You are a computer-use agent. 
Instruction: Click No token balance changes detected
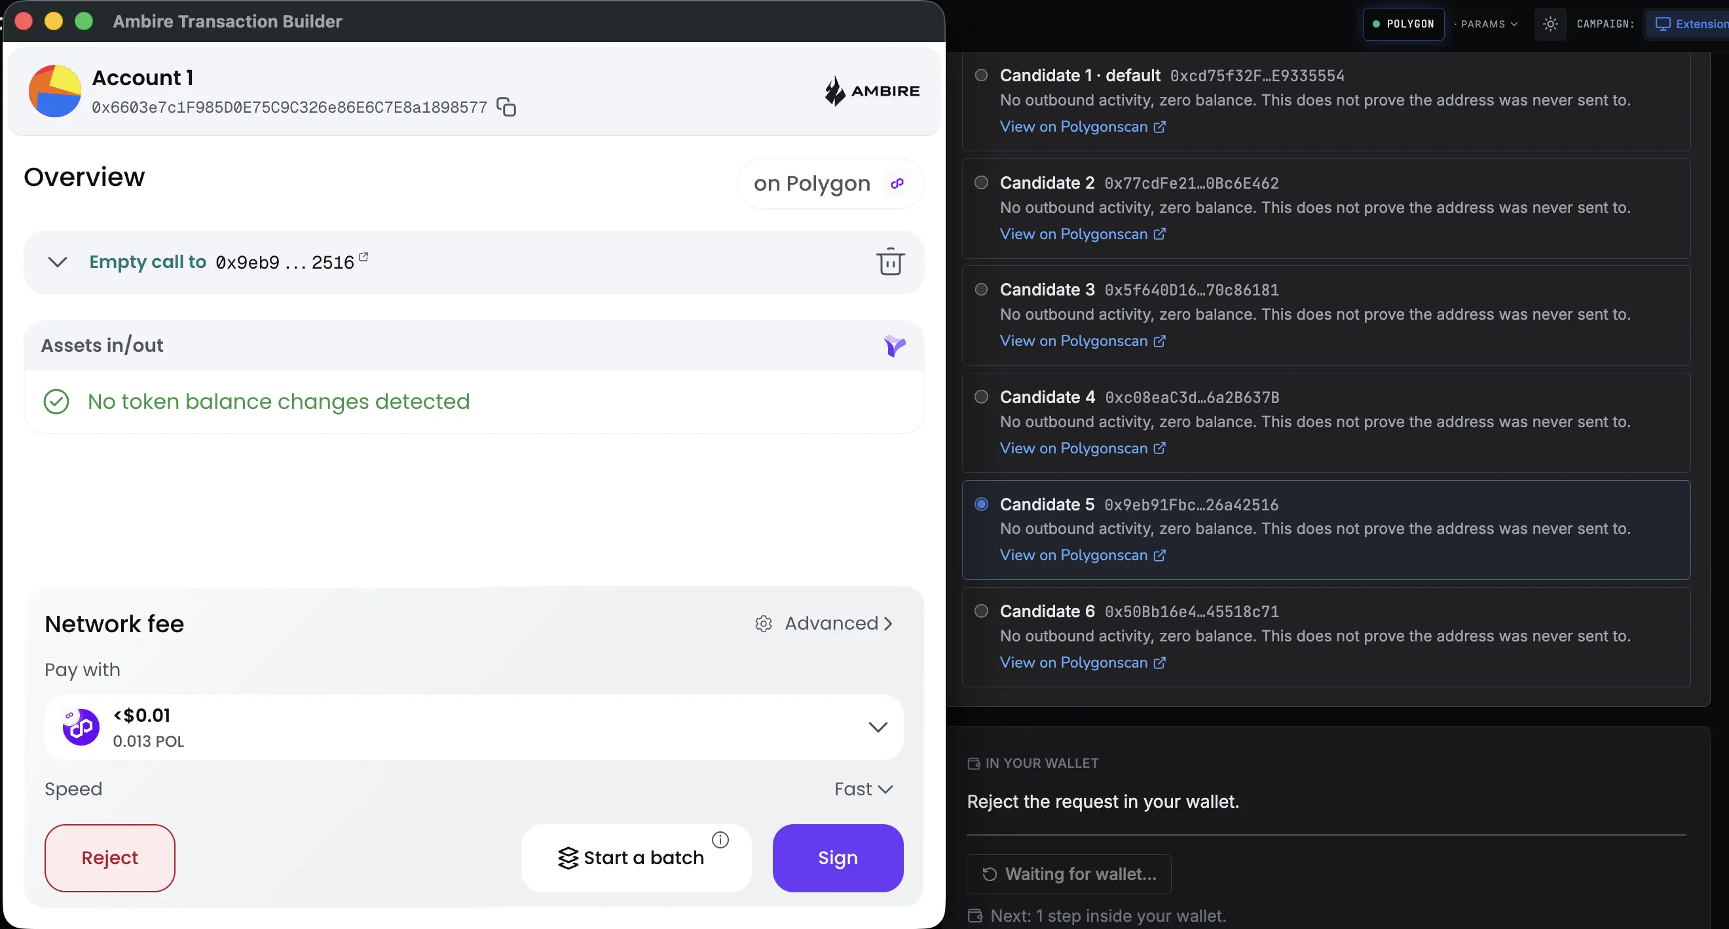278,402
